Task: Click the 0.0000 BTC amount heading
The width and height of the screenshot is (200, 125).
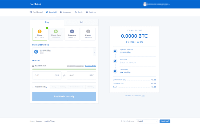Action: click(134, 36)
